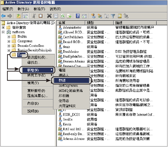The width and height of the screenshot is (168, 147).
Task: Open 所有工作(K) in the context menu
Action: (x=38, y=75)
